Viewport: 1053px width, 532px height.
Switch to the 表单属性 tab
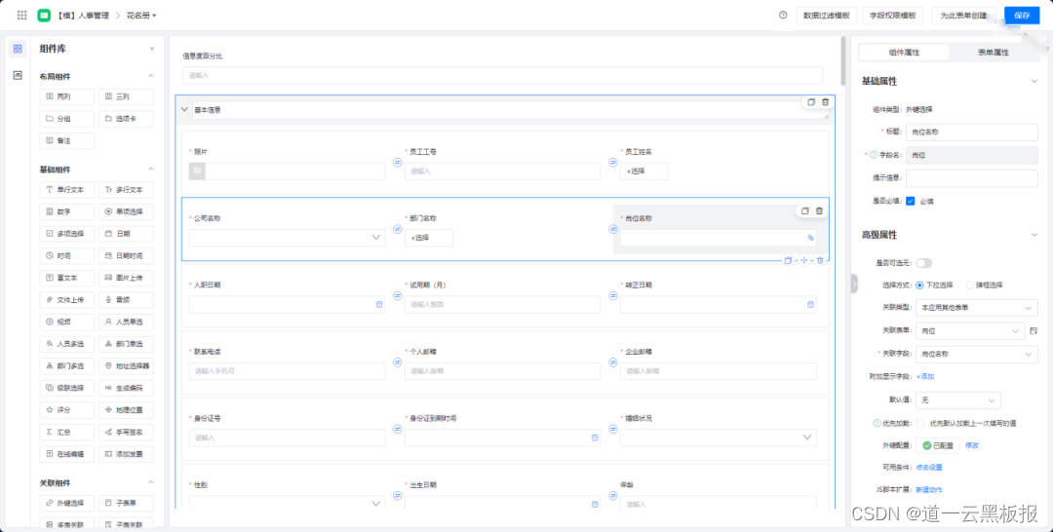tap(994, 53)
